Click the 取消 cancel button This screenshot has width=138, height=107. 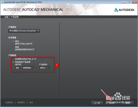(x=128, y=103)
